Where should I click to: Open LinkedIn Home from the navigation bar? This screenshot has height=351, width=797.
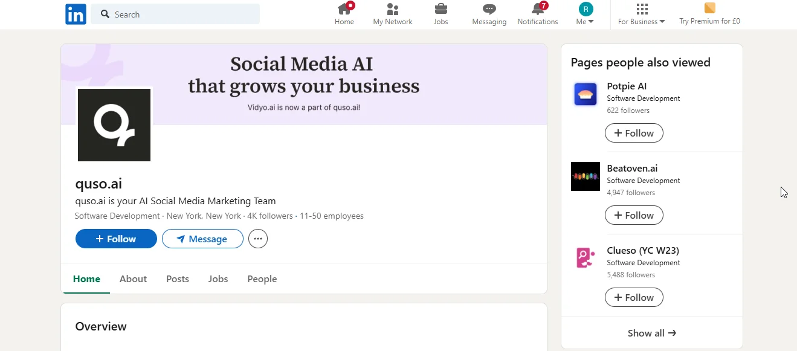coord(344,13)
